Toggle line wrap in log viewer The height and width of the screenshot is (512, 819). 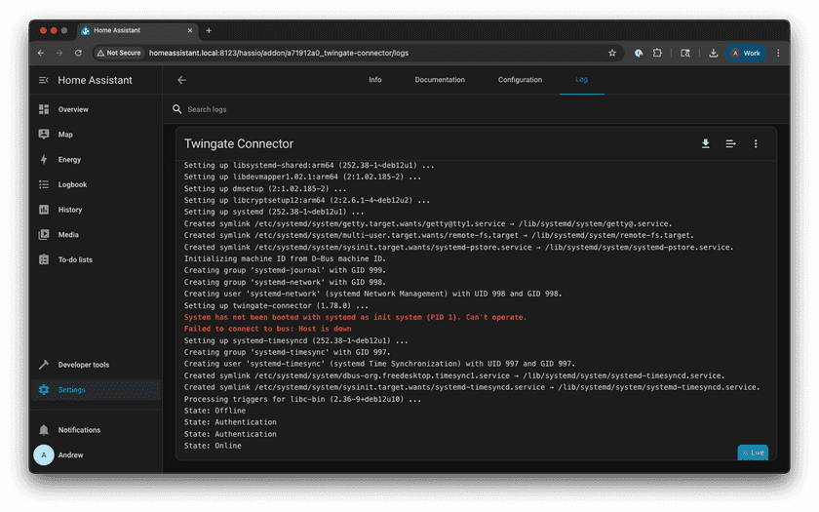click(730, 144)
